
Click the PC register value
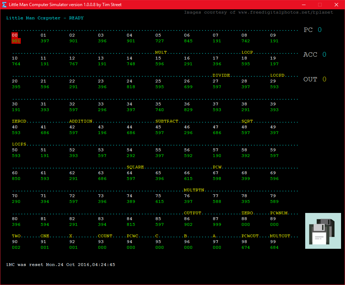[320, 30]
